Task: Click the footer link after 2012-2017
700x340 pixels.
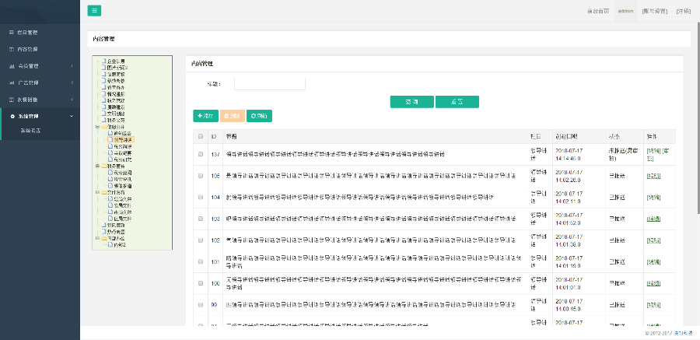Action: (x=683, y=333)
